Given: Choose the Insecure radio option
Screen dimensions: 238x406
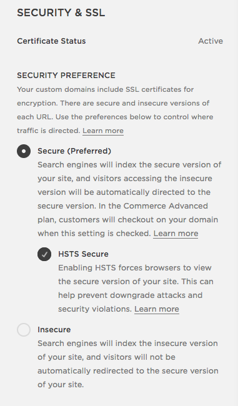Looking at the screenshot, I should click(x=24, y=330).
